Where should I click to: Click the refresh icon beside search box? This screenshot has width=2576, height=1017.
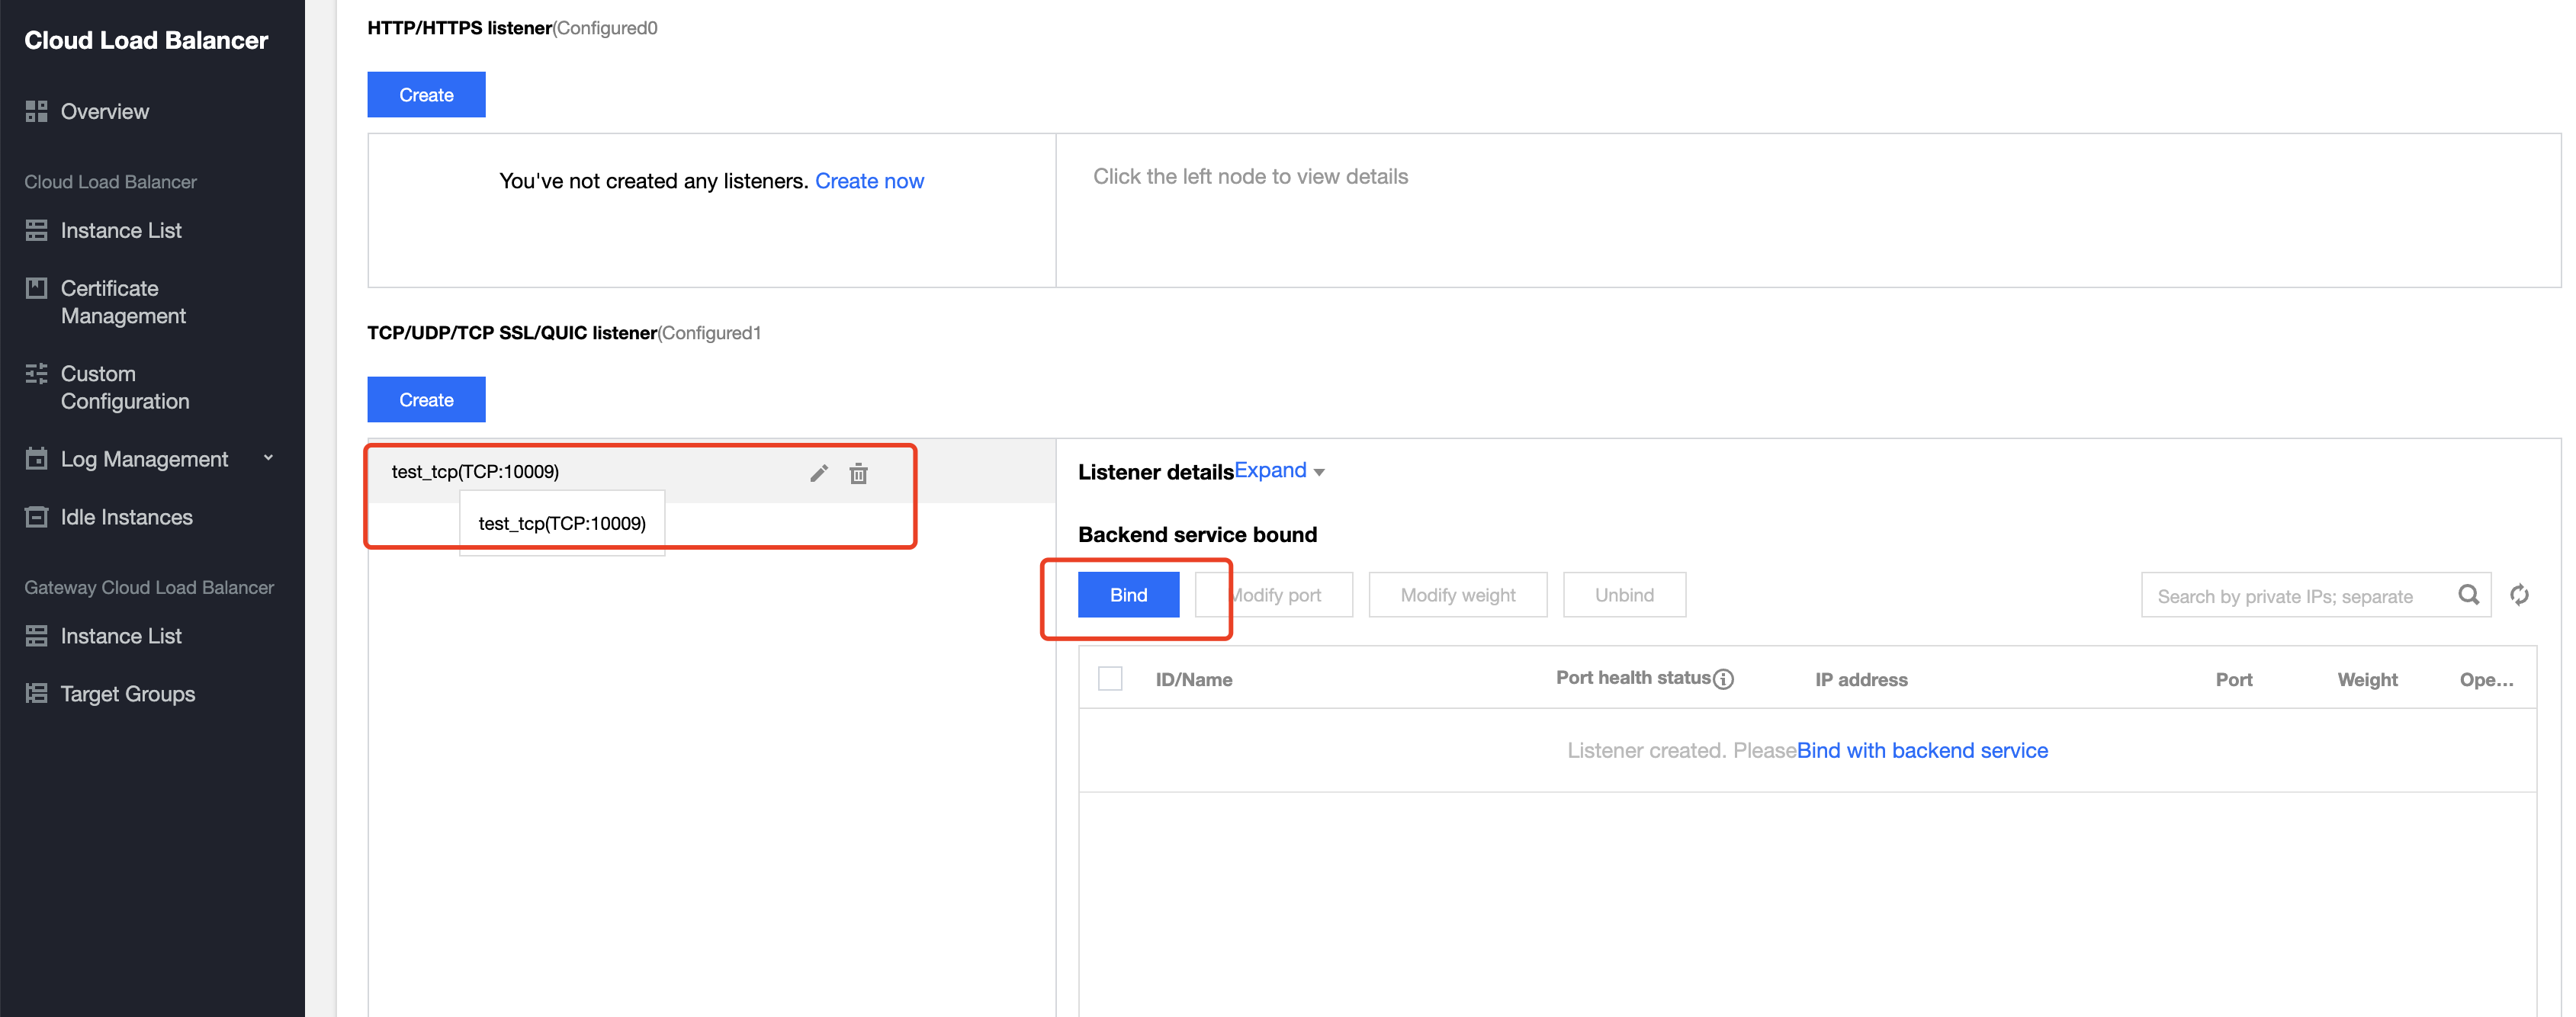[x=2519, y=595]
